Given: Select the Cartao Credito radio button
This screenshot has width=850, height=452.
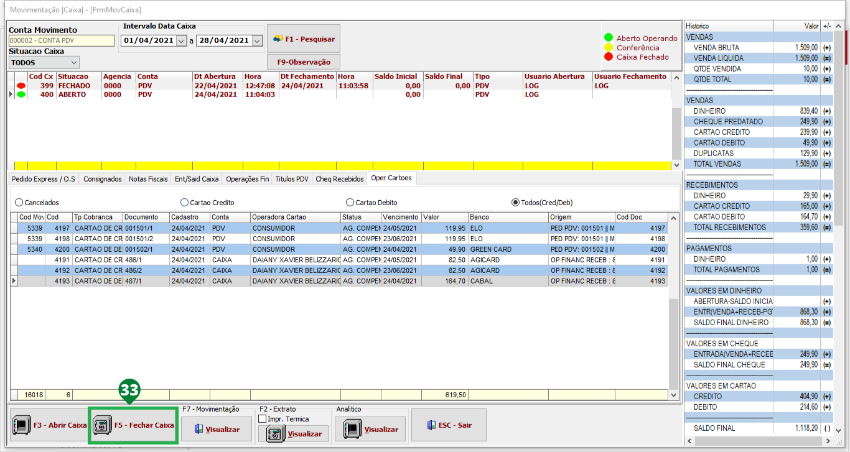Looking at the screenshot, I should pos(184,203).
